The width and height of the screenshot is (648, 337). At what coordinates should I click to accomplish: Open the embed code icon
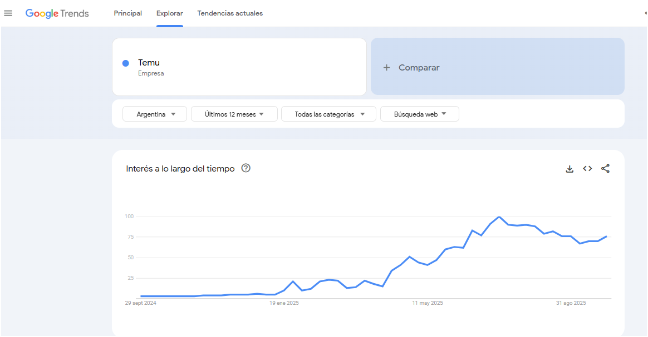[587, 169]
